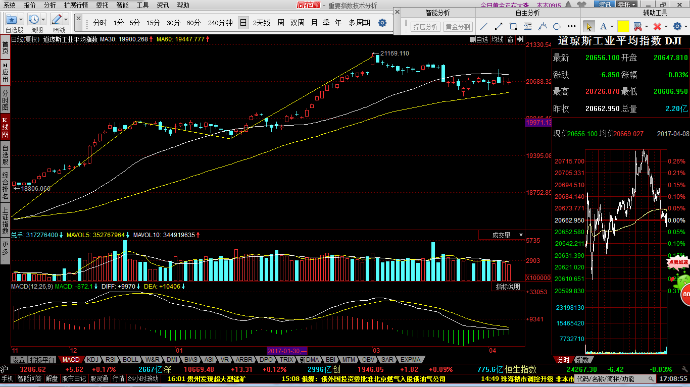Select the 15分 period

(154, 23)
